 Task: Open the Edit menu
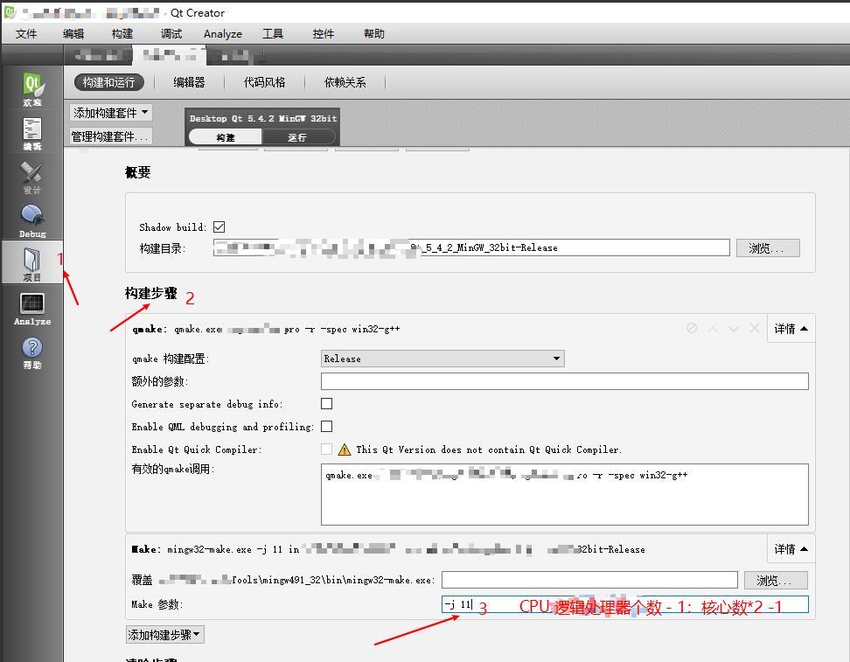click(73, 33)
